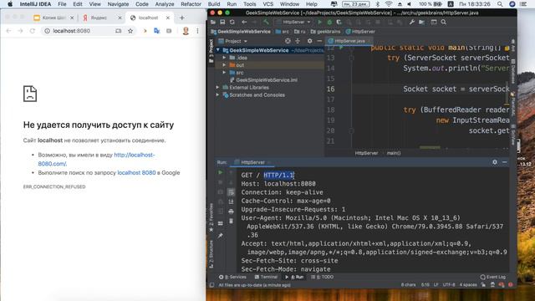Screen dimensions: 535x301
Task: Click Scroll to End icon in Run console
Action: (231, 202)
